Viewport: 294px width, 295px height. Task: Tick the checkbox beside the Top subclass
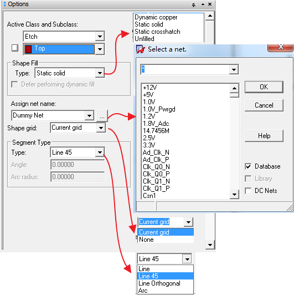pos(15,48)
